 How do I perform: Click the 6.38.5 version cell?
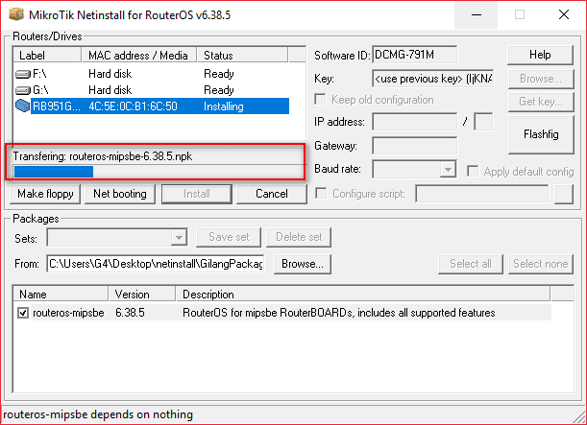[x=130, y=313]
